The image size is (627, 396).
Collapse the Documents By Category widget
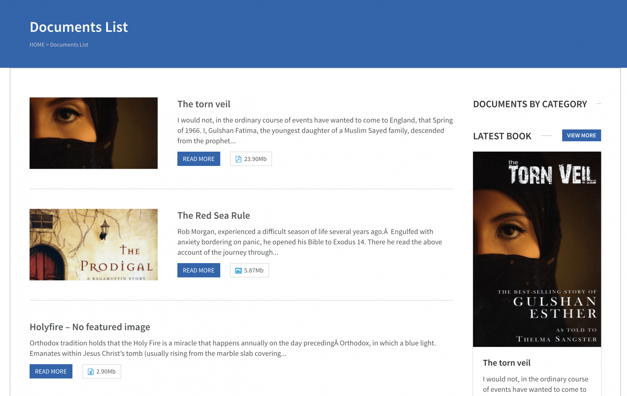598,104
